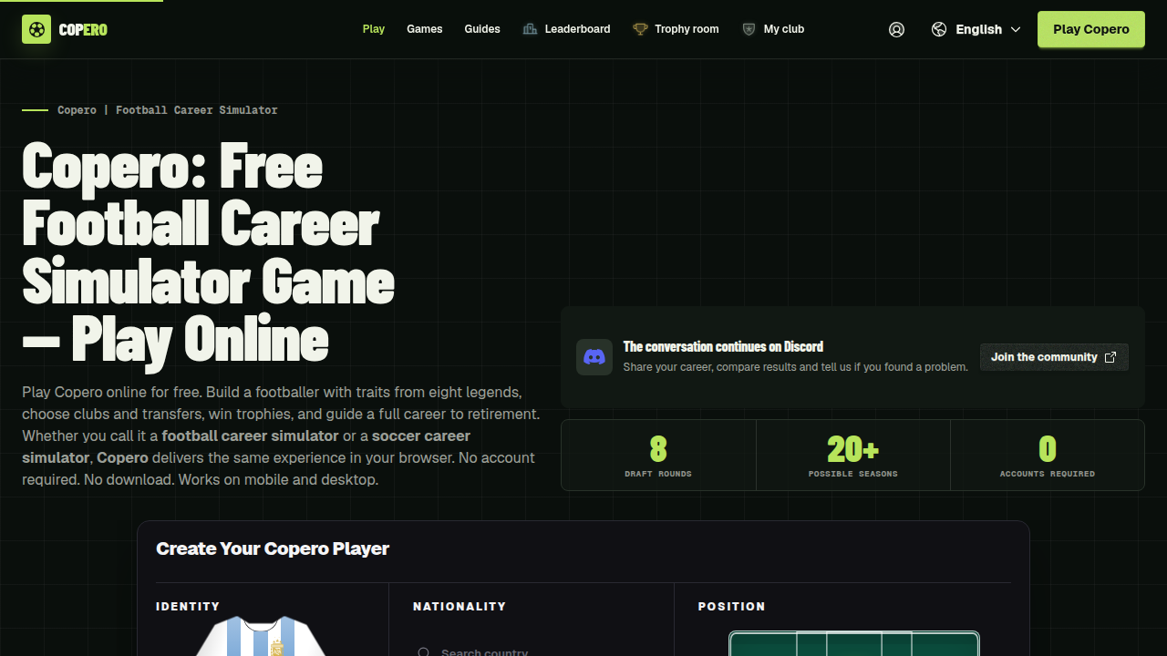Viewport: 1167px width, 656px height.
Task: Expand the English language dropdown chevron
Action: click(x=1015, y=29)
